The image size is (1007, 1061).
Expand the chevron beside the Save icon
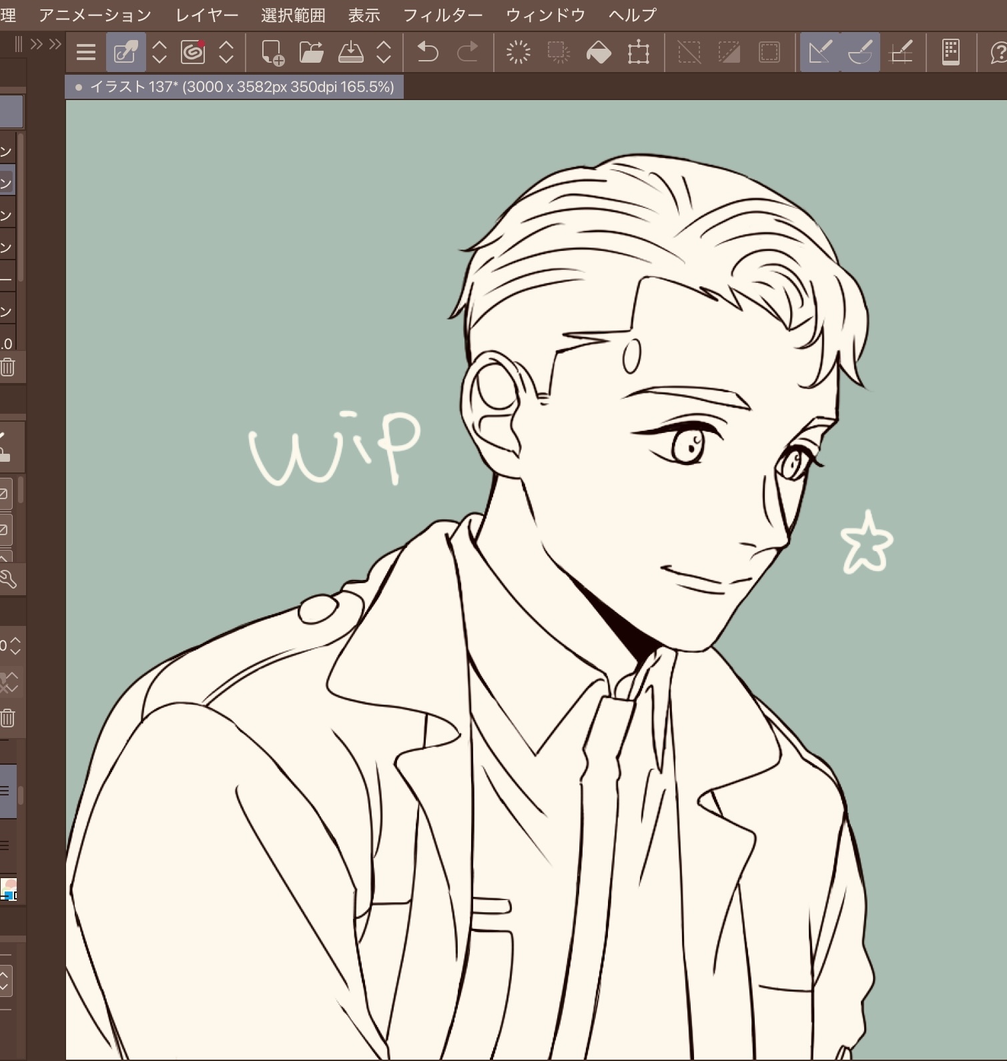point(384,52)
